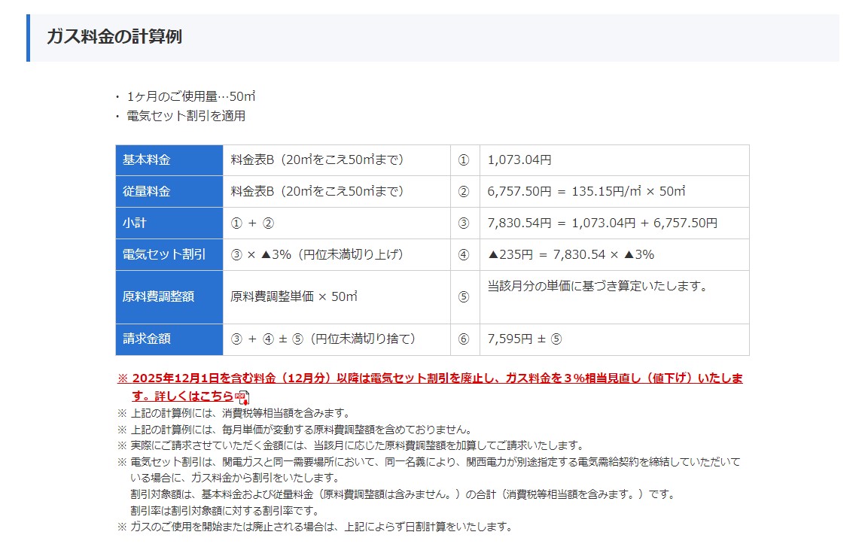The image size is (865, 550).
Task: Click the circled number ④ cell
Action: [x=464, y=254]
